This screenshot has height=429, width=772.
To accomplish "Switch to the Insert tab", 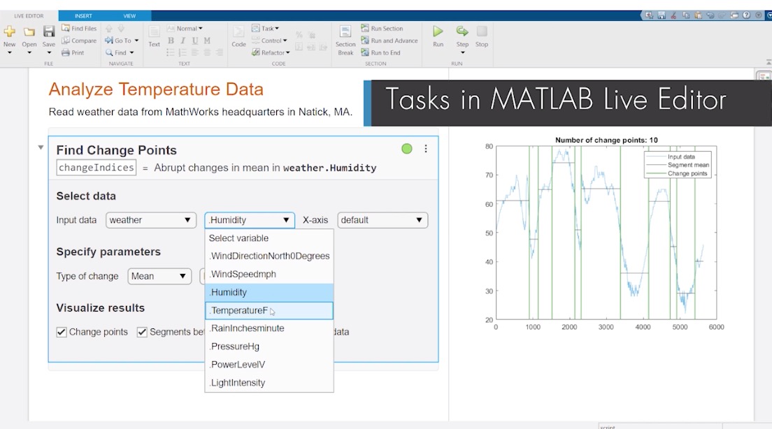I will click(83, 16).
